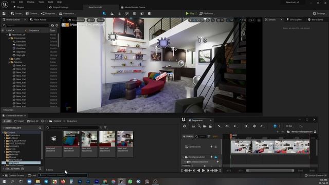Open World Outliner settings gear icon
This screenshot has height=185, width=329.
57,25
